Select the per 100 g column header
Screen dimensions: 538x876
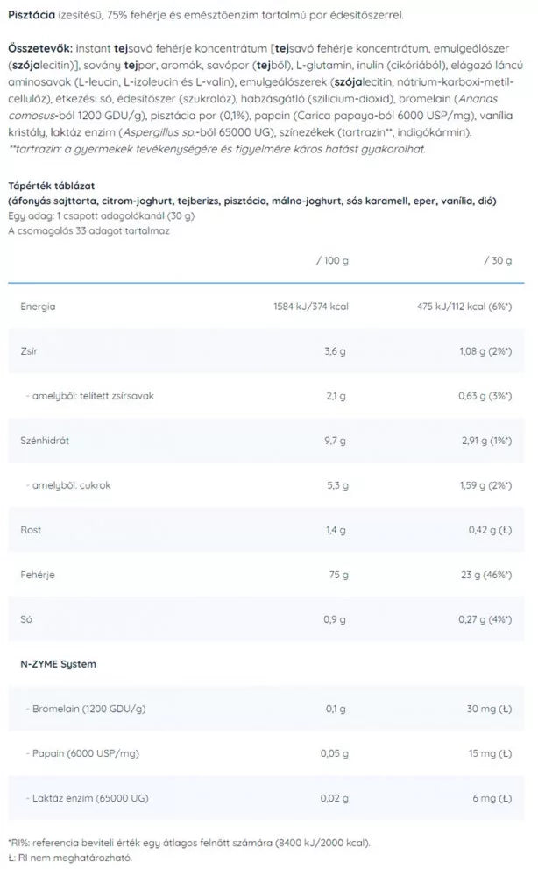pos(332,260)
